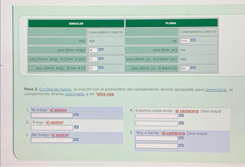Click the 'you (fam. sing.)' row label

tap(71, 50)
